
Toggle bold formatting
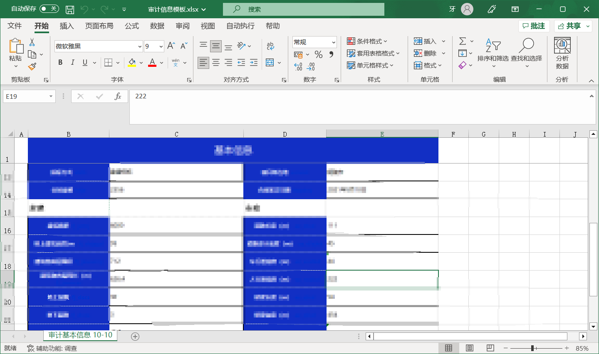60,63
